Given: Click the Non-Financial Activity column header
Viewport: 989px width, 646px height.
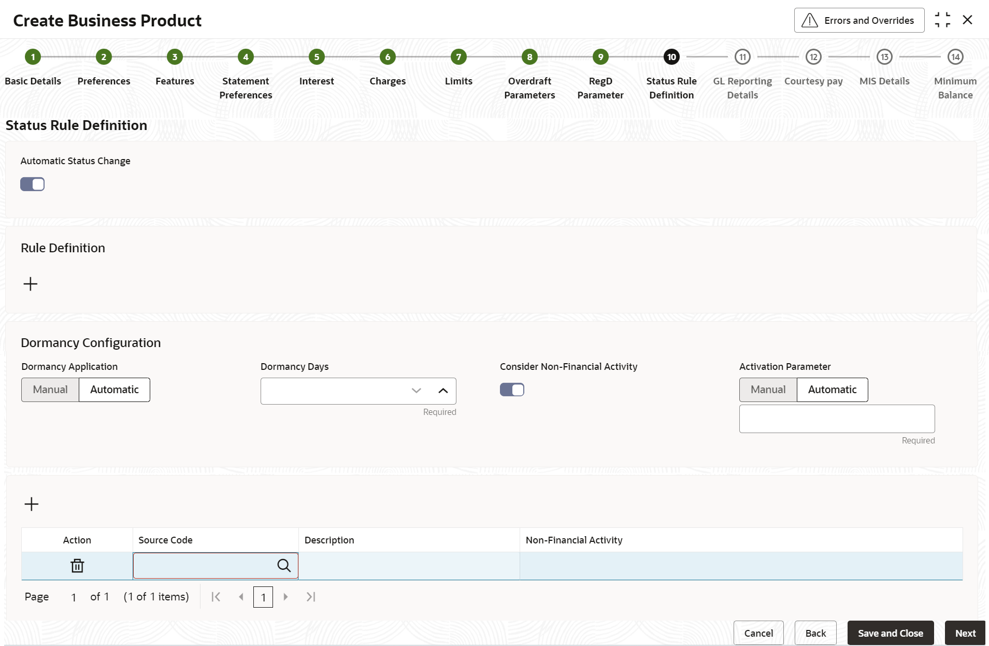Looking at the screenshot, I should coord(741,540).
